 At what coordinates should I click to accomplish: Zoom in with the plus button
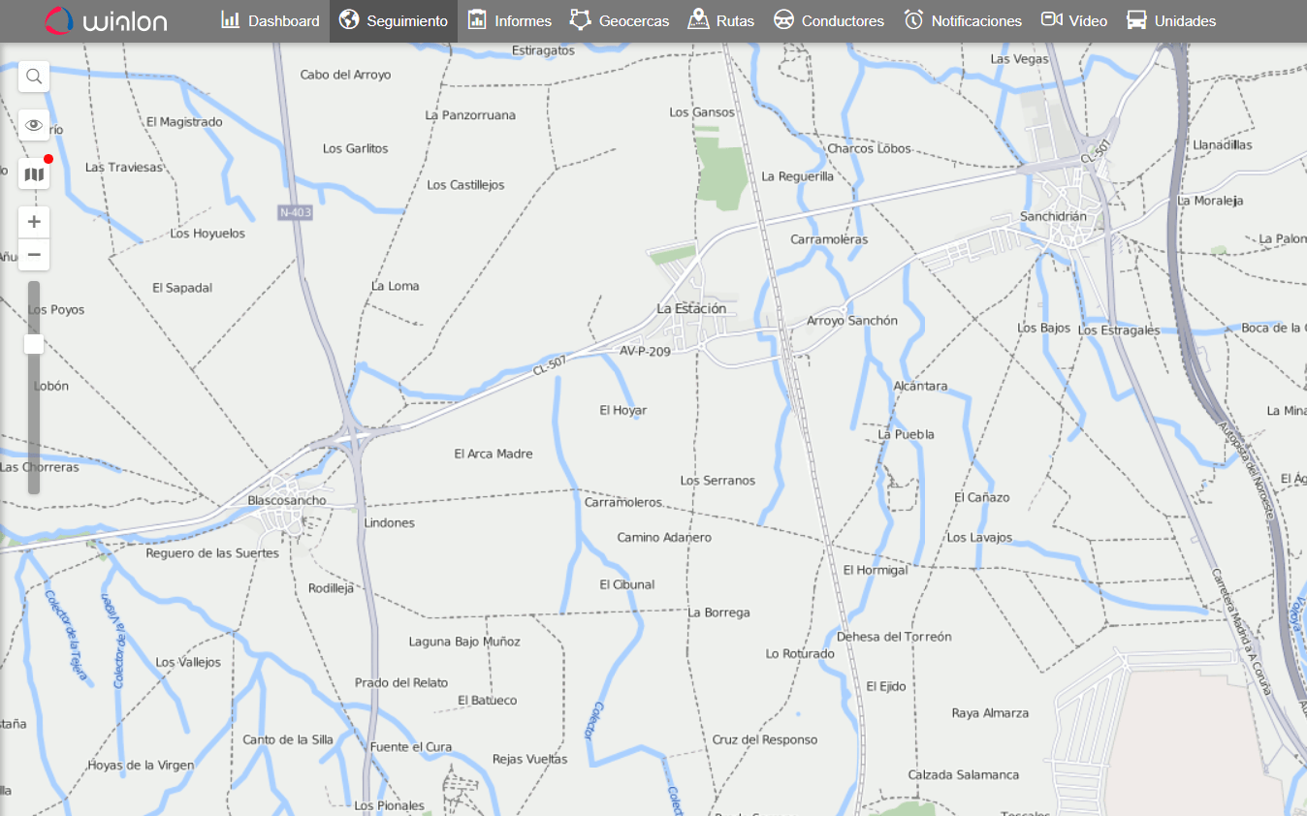[x=34, y=222]
